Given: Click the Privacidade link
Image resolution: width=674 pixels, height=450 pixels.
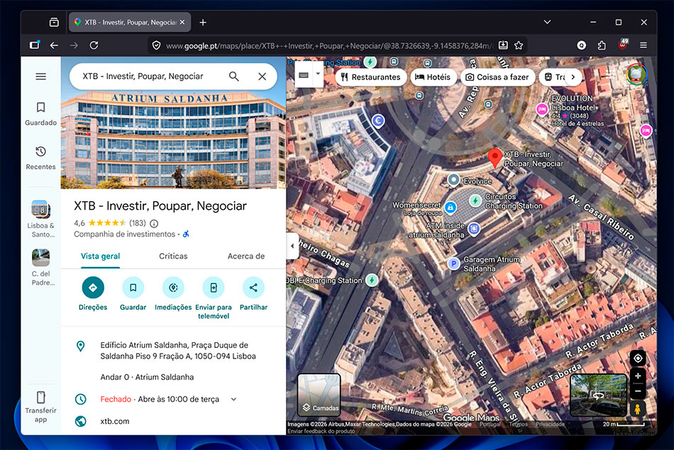Looking at the screenshot, I should (551, 424).
